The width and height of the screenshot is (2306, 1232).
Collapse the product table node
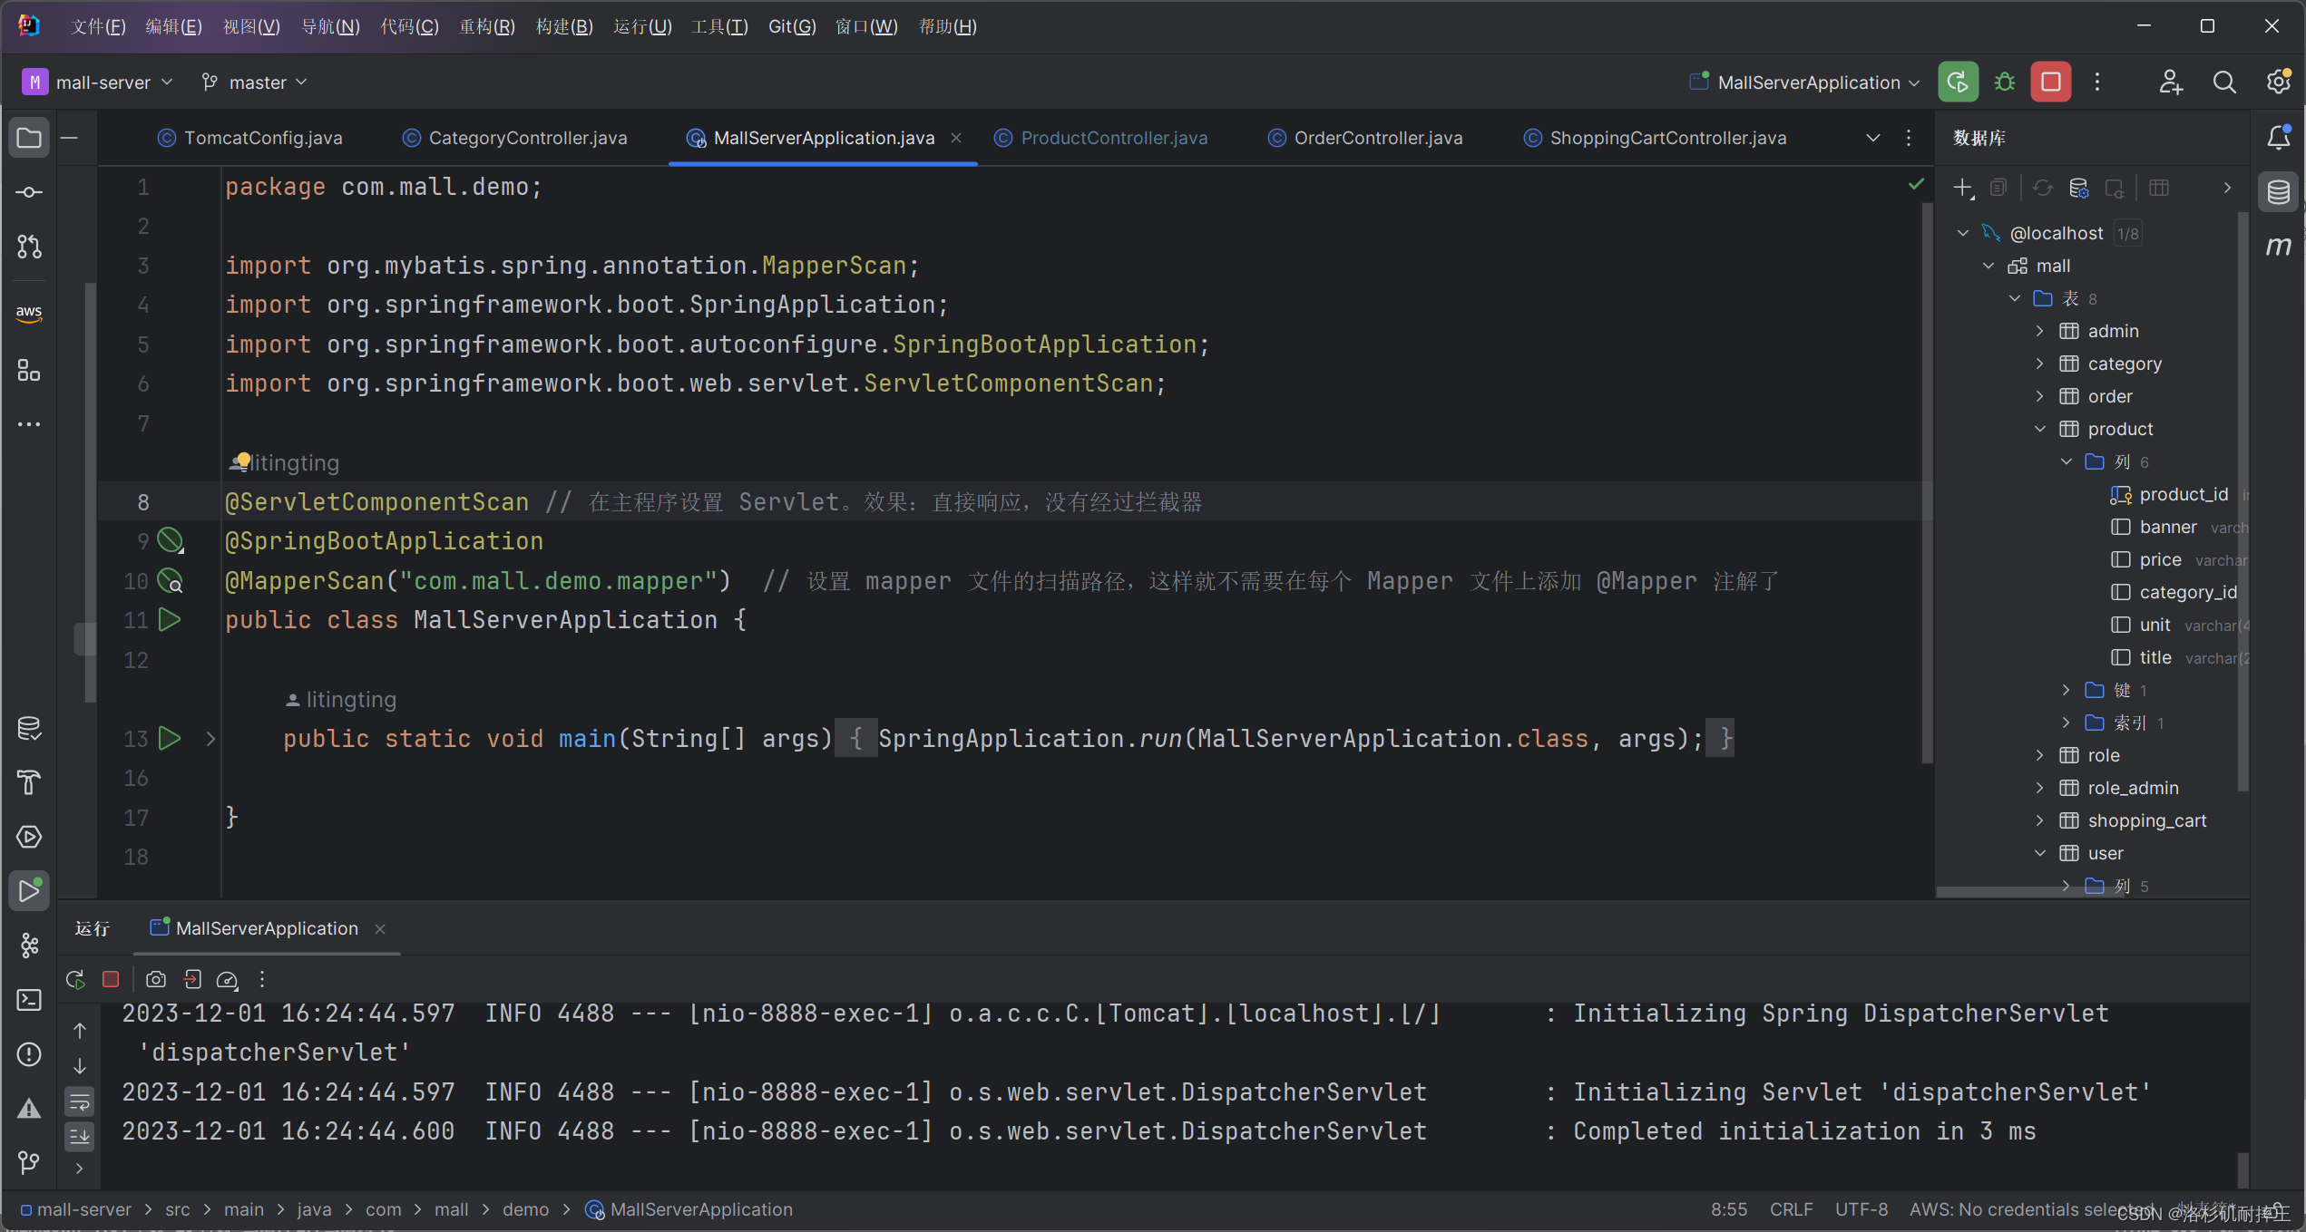(x=2040, y=429)
